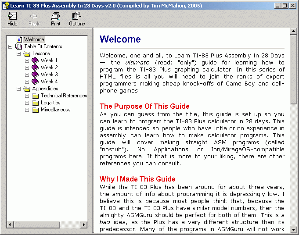Click the Technical References folder icon
Image resolution: width=299 pixels, height=235 pixels.
click(x=35, y=96)
